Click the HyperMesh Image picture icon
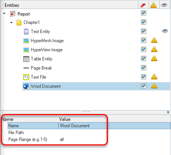 pos(26,41)
